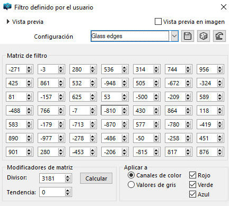
Task: Click the Tendencia field showing 0
Action: (52, 192)
